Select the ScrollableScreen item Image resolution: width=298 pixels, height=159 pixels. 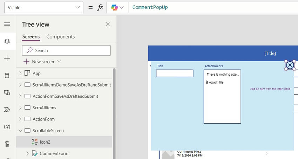tap(48, 131)
